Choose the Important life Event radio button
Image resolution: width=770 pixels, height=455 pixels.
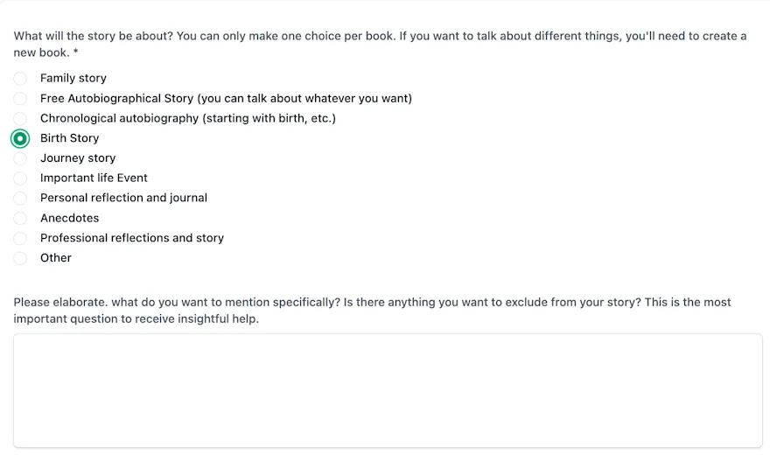coord(20,178)
